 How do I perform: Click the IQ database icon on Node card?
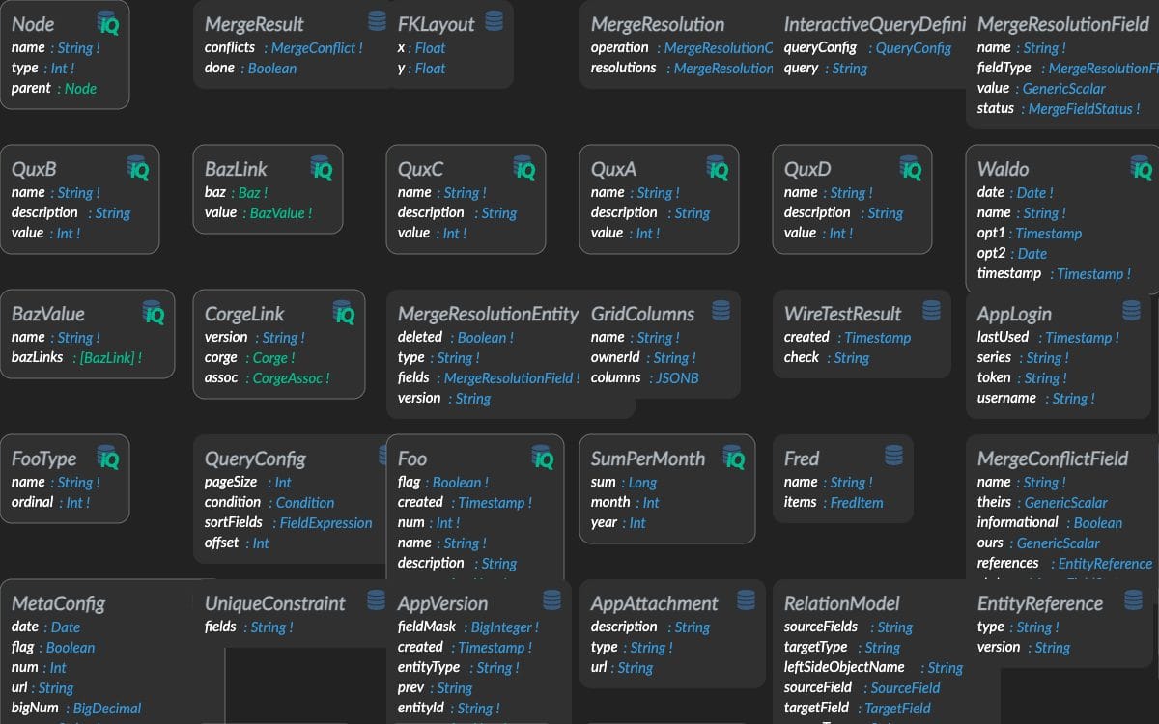pyautogui.click(x=107, y=24)
